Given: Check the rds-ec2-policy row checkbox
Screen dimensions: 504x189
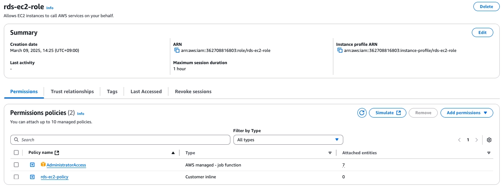Looking at the screenshot, I should [x=16, y=177].
